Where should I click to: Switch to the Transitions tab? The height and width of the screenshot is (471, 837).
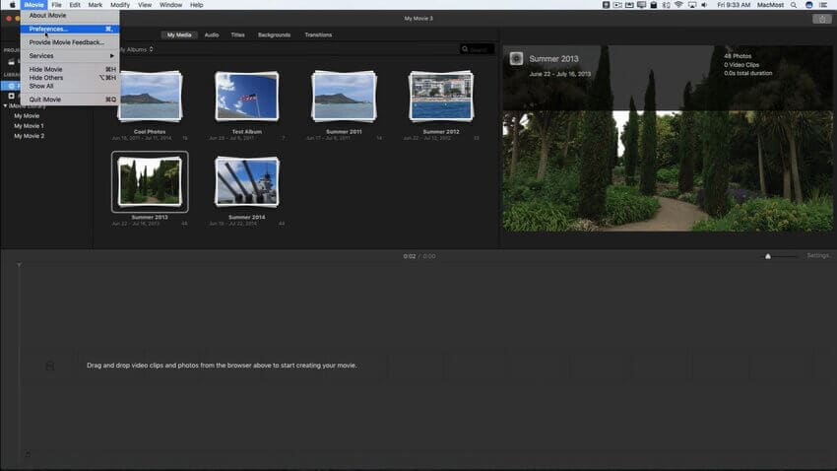318,34
